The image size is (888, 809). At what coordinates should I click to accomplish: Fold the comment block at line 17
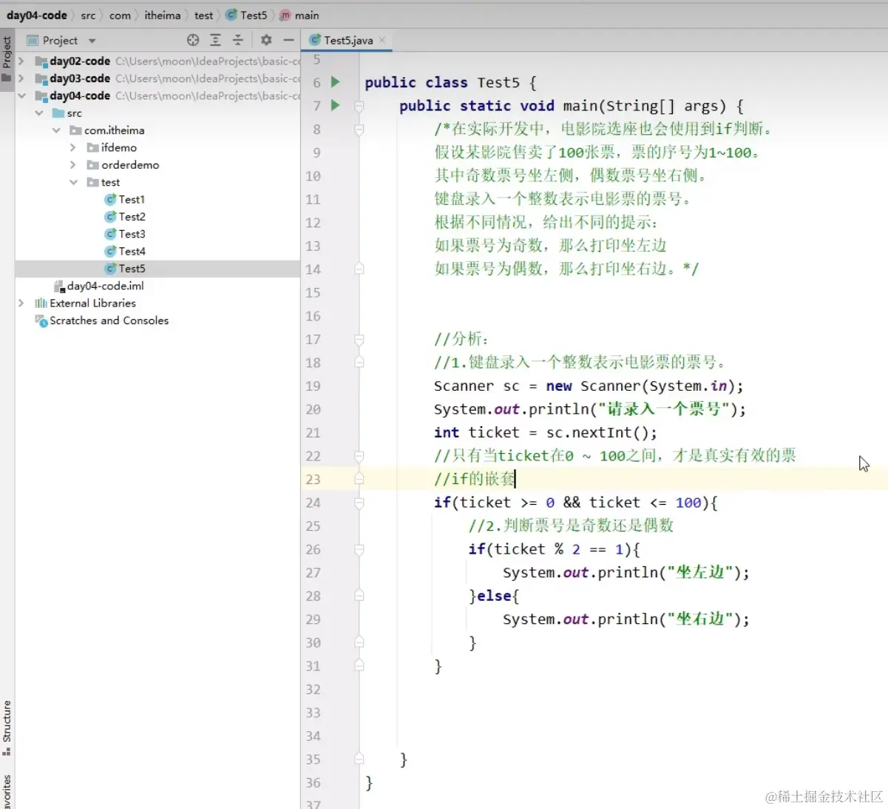pyautogui.click(x=359, y=339)
